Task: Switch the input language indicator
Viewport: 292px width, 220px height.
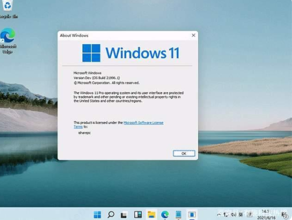Action: point(241,215)
